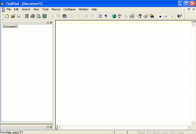This screenshot has width=196, height=134.
Task: Click the Document Properties toolbar icon
Action: 45,16
